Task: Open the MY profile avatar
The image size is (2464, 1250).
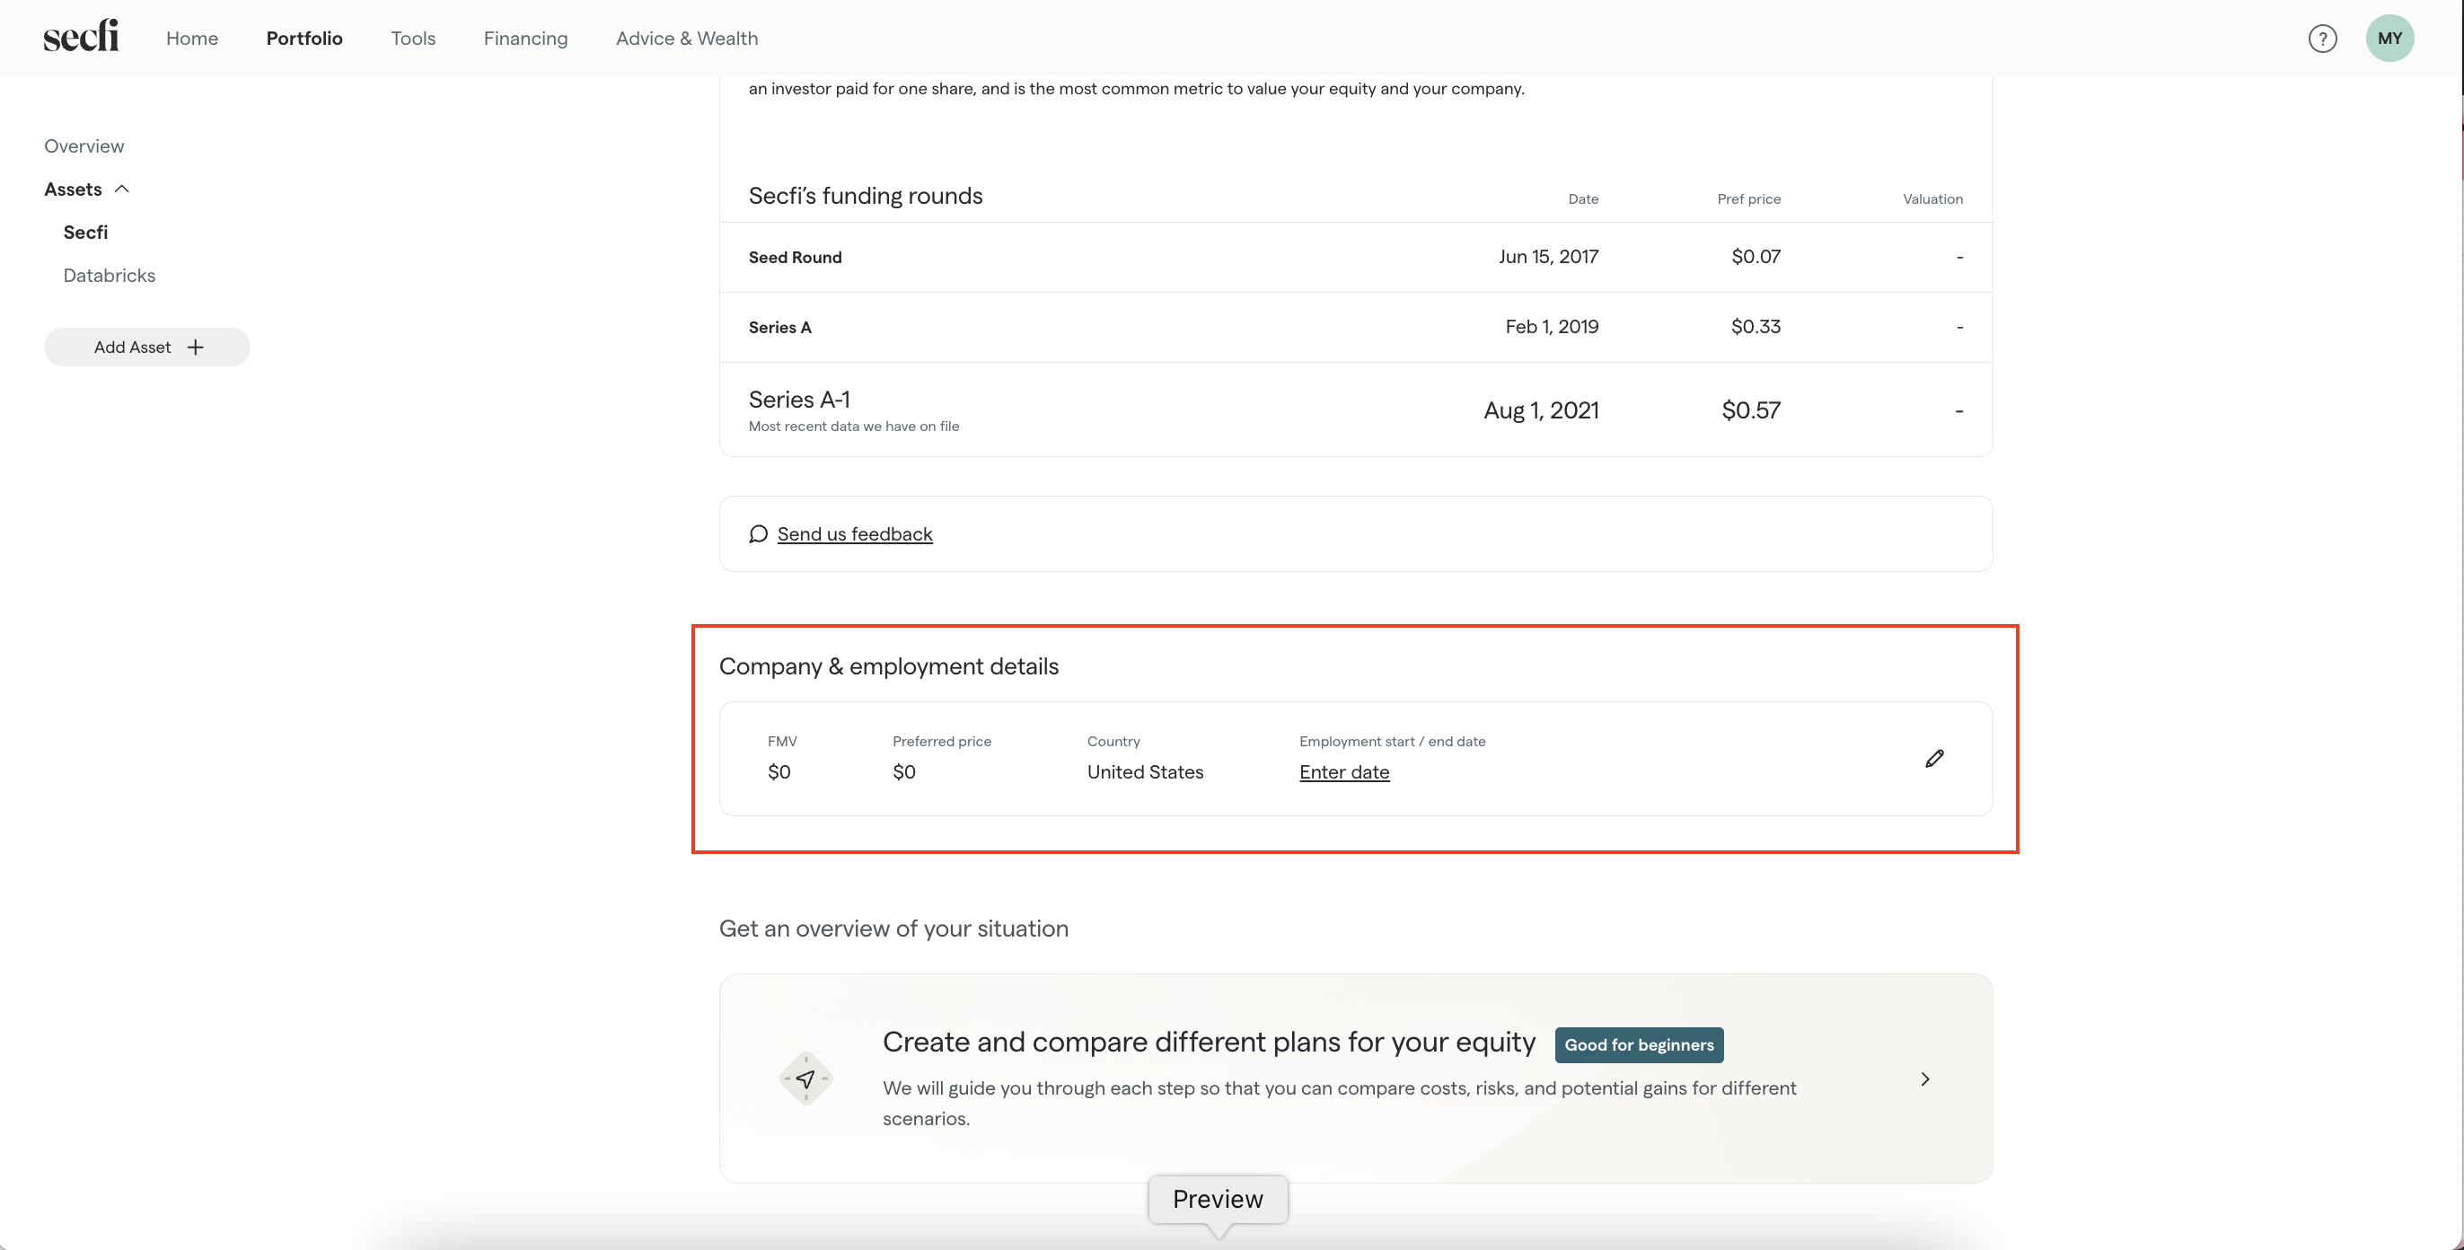Action: pyautogui.click(x=2389, y=39)
